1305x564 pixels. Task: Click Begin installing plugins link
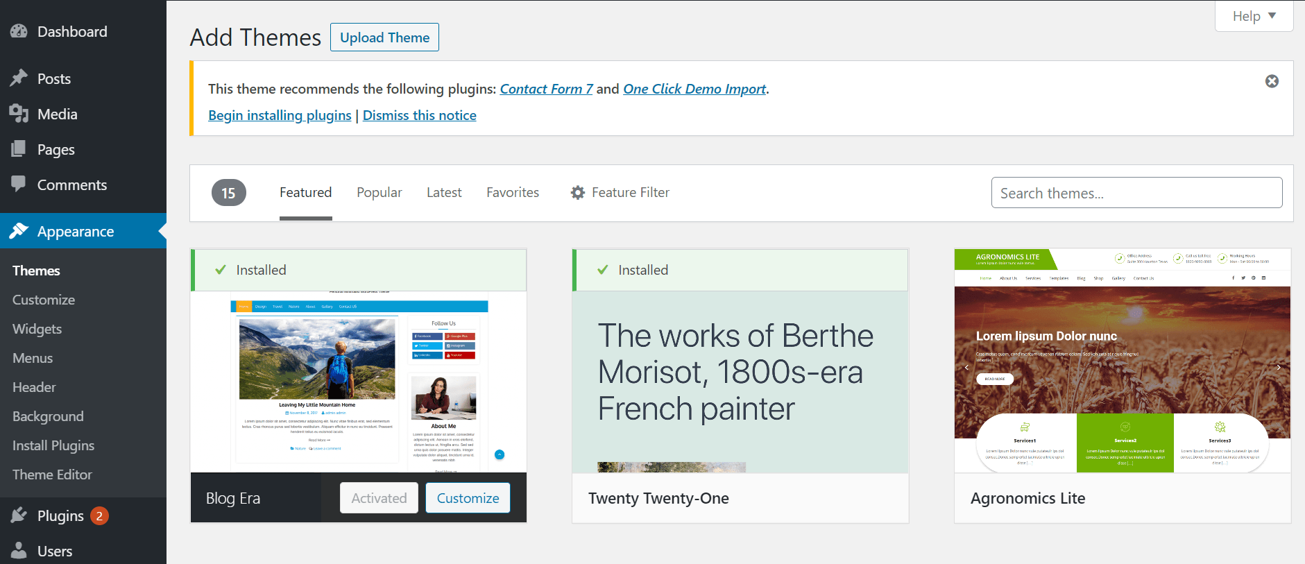point(280,115)
